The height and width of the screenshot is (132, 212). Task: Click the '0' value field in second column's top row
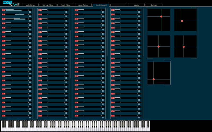click(x=66, y=10)
